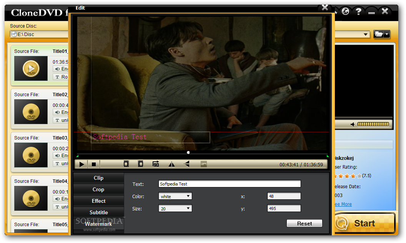
Task: Click the disc icon in Source Disc field
Action: tap(14, 34)
